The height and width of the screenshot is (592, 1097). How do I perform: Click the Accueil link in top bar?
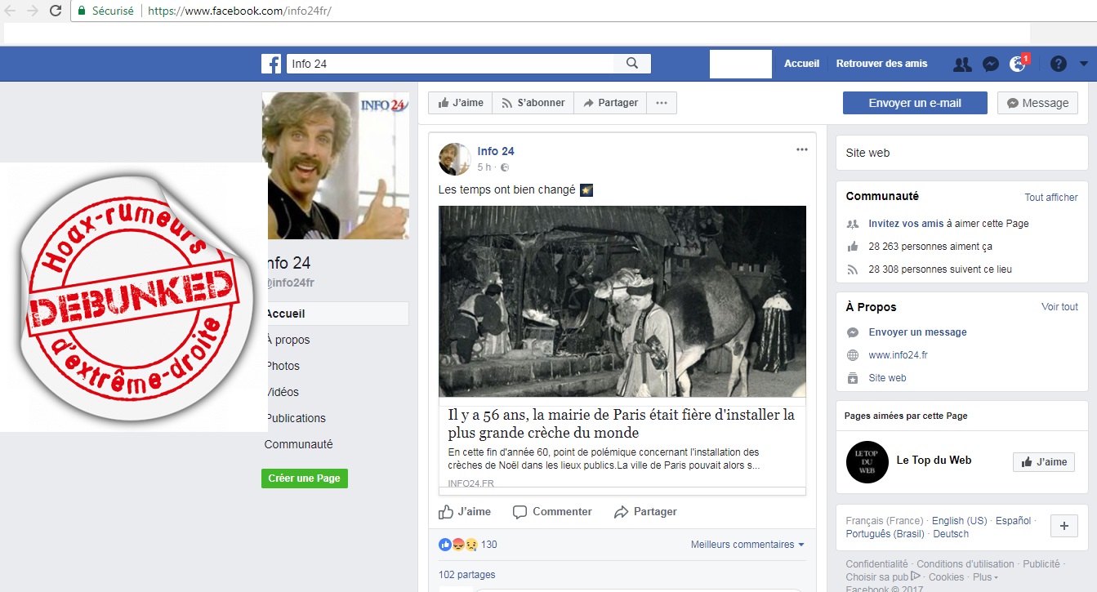(801, 64)
